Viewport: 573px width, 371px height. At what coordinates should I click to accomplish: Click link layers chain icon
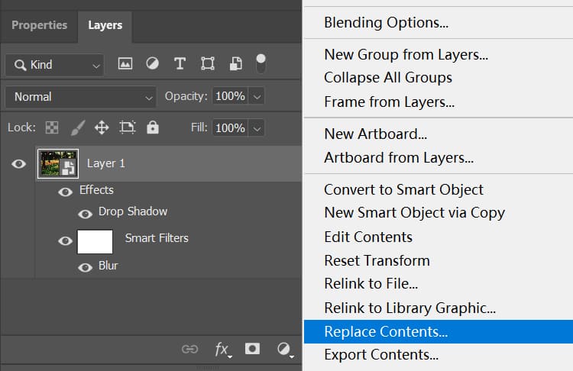click(190, 349)
